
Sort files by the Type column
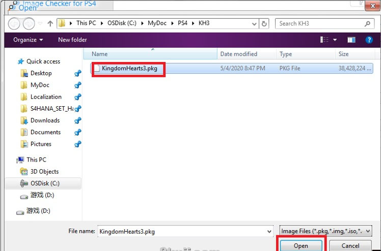306,54
